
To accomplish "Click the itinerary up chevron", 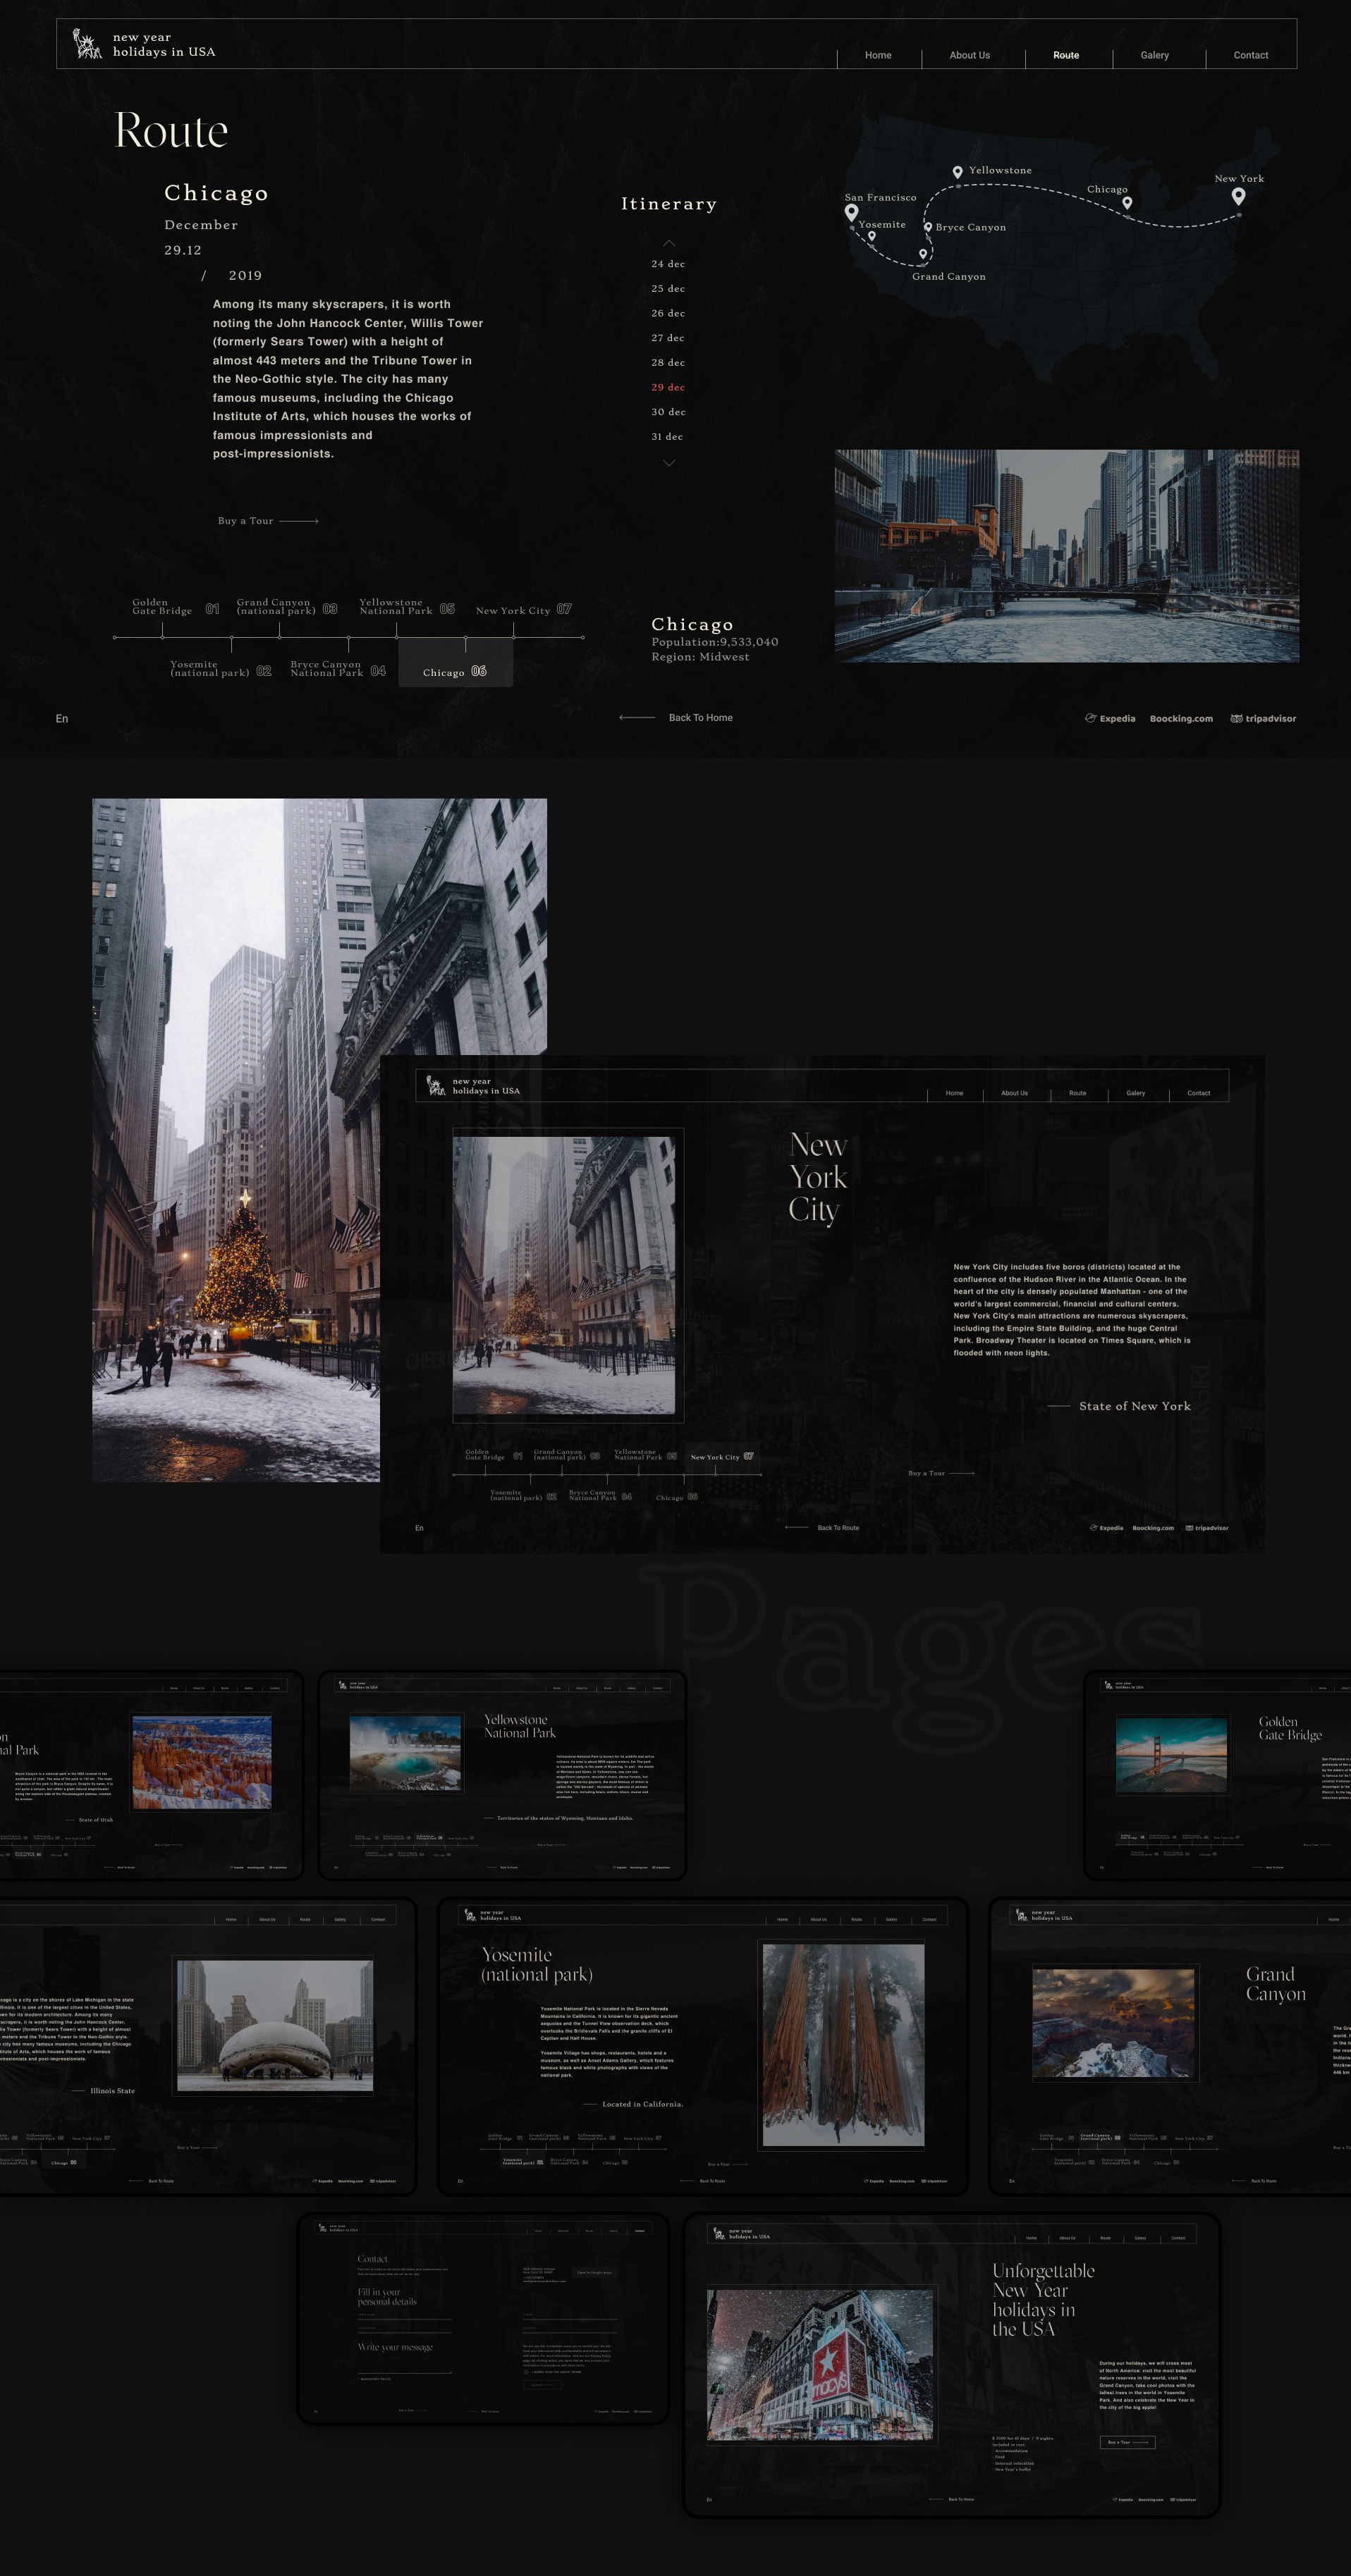I will [668, 243].
